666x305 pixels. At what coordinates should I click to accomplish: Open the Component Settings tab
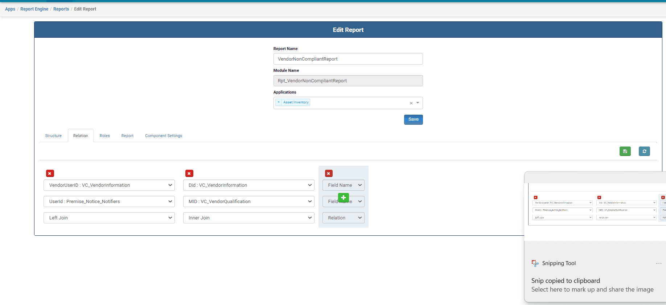(x=164, y=136)
